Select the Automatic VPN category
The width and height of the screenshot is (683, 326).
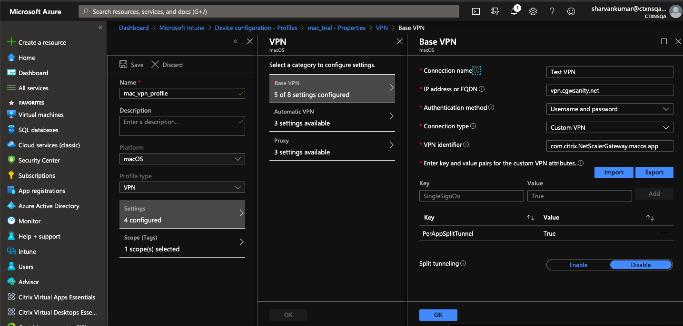(332, 117)
